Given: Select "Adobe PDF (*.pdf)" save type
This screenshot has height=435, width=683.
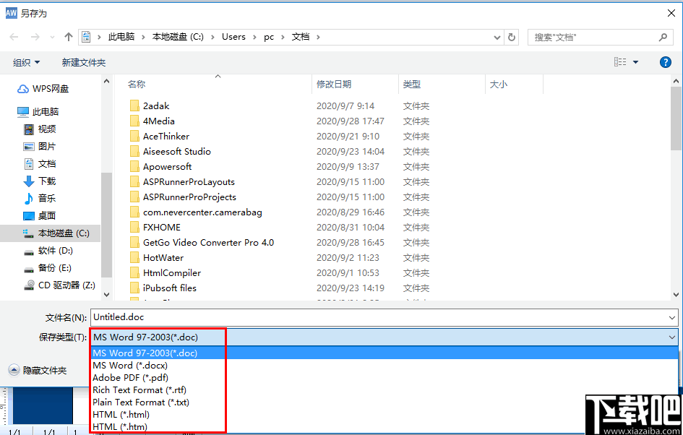Looking at the screenshot, I should pos(130,377).
